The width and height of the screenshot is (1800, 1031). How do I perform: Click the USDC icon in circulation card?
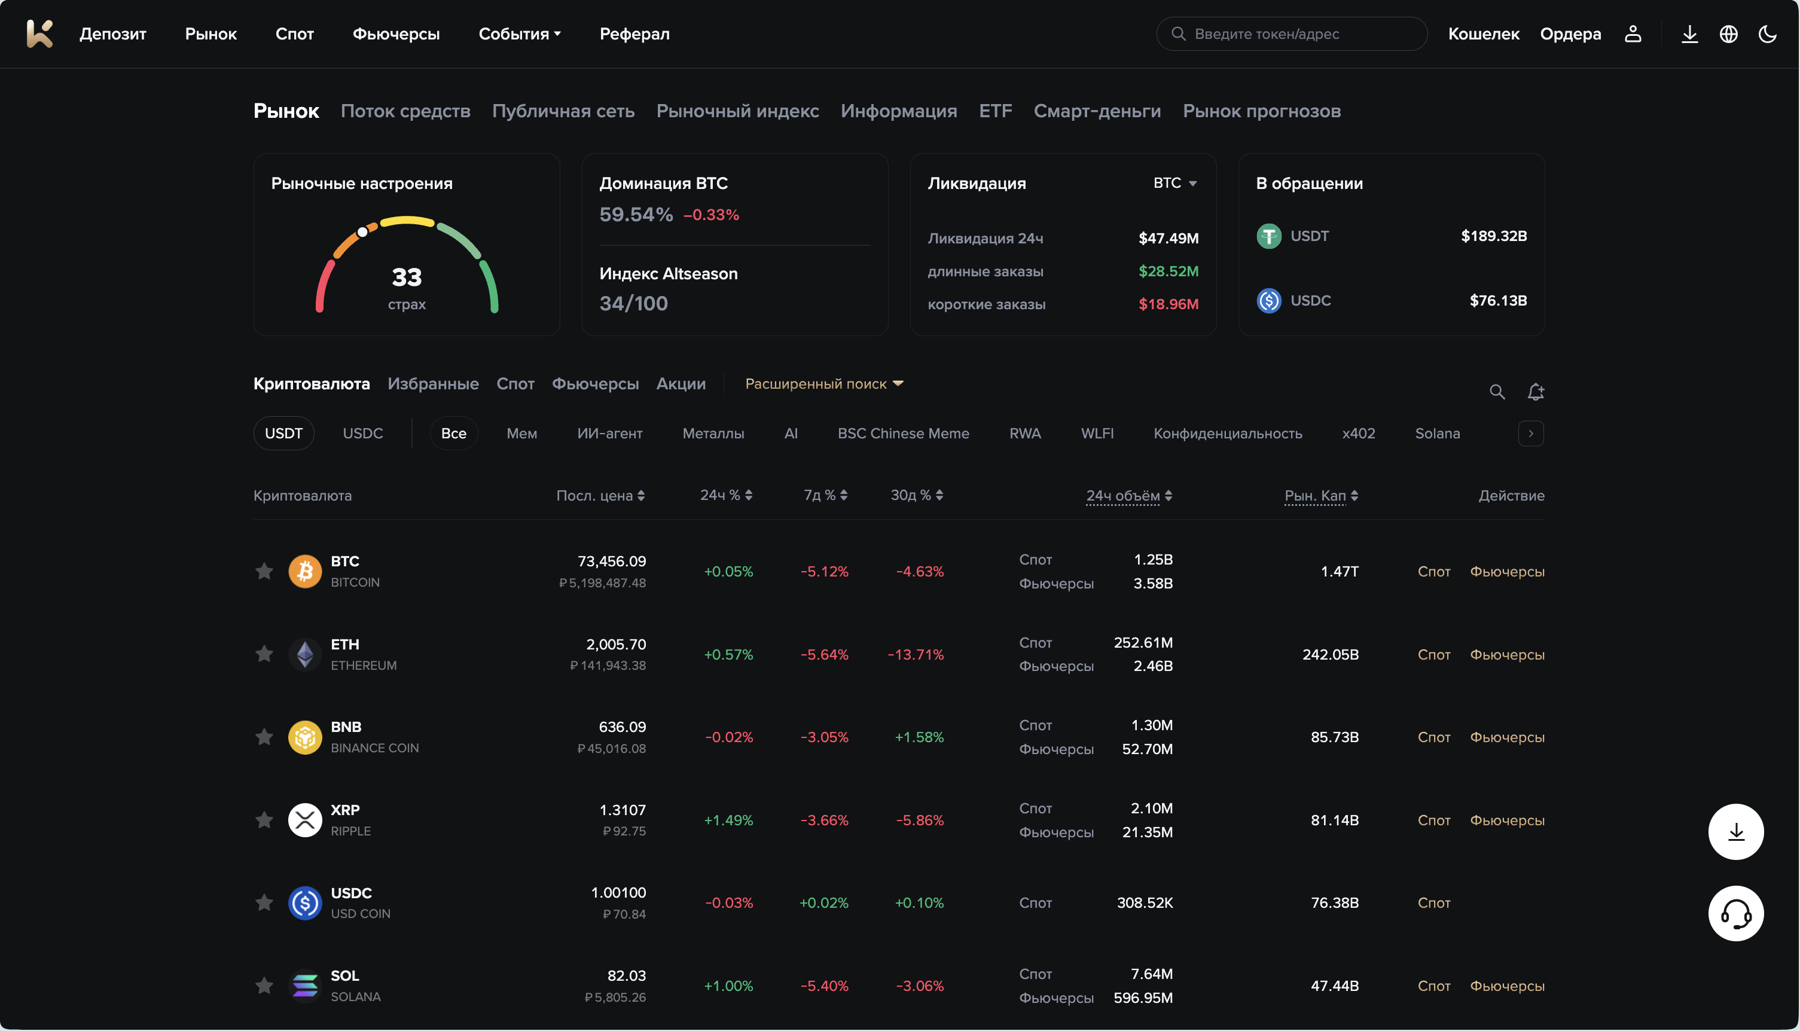(1269, 301)
